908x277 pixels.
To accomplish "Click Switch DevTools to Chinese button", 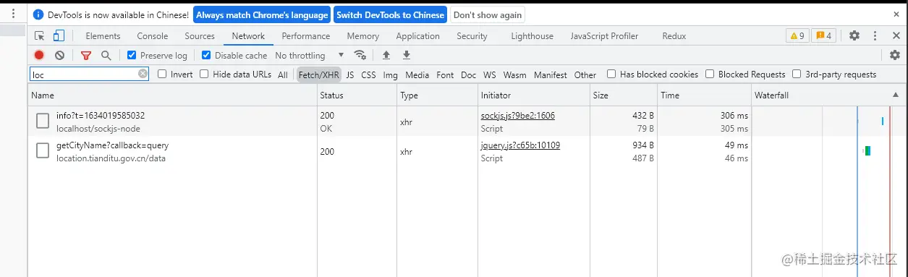I will tap(391, 14).
